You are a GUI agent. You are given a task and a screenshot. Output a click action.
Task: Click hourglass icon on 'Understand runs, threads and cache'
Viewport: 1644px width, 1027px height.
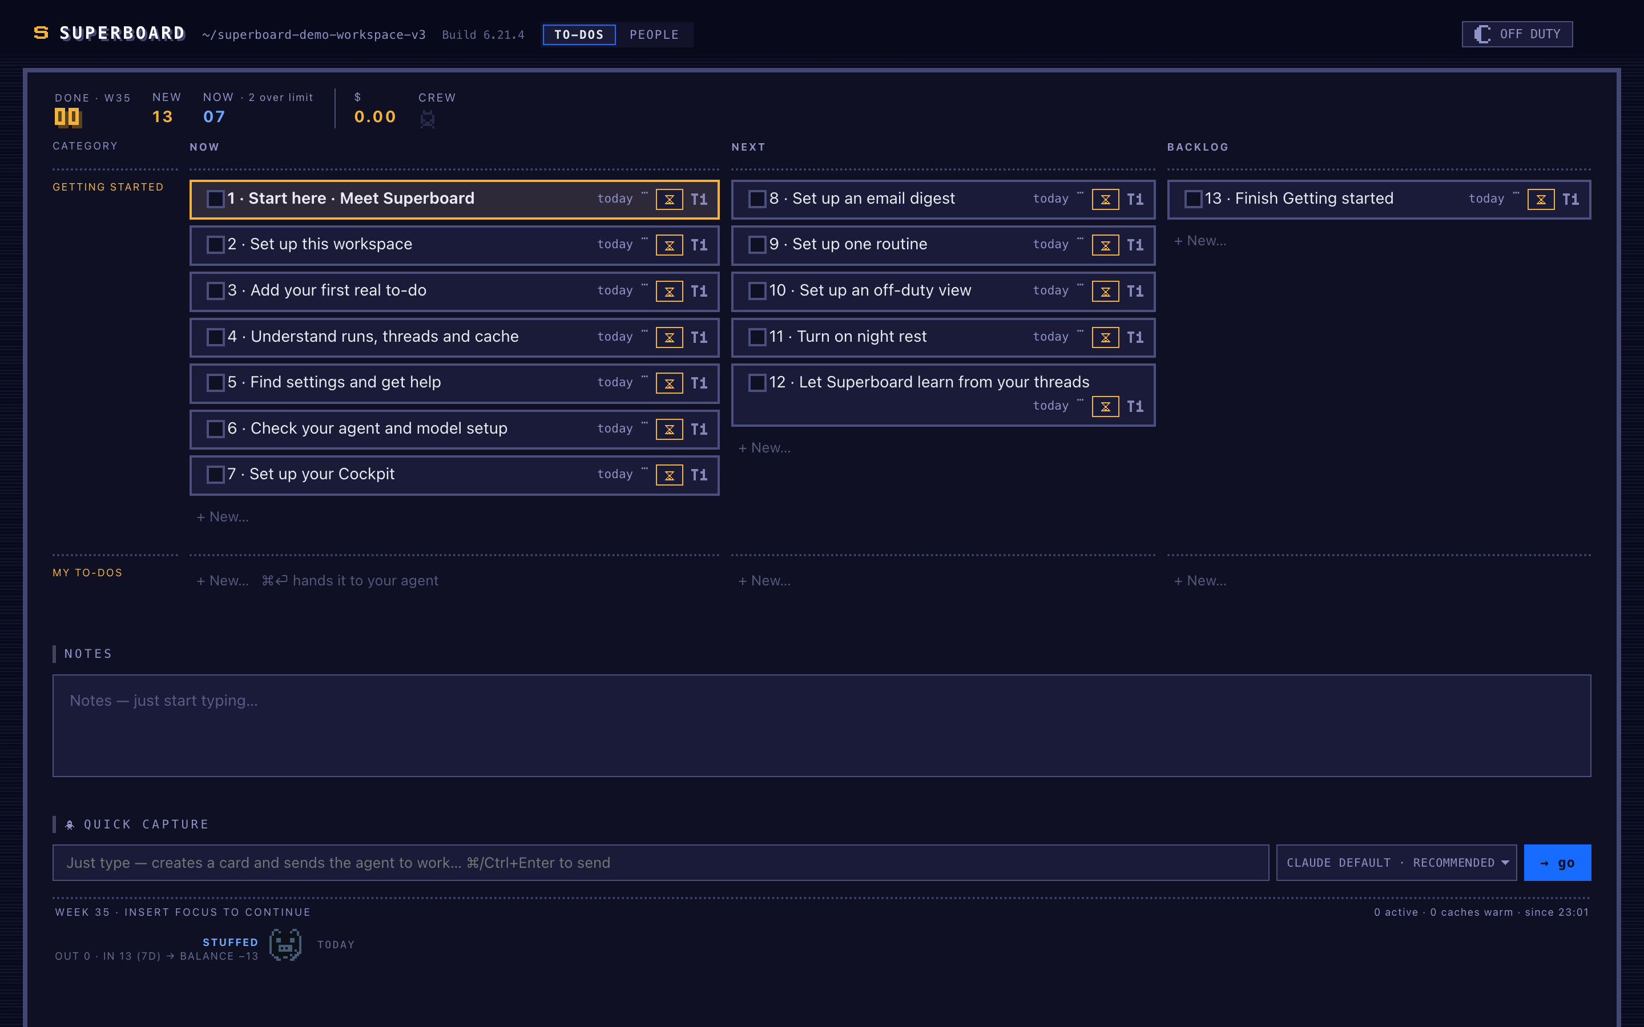(669, 338)
